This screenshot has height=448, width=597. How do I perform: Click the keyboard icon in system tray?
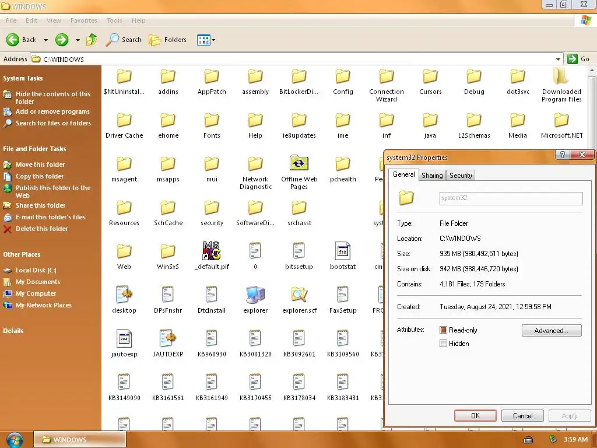tap(528, 440)
